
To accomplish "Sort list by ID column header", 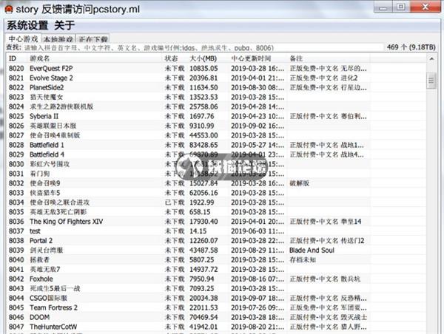I will [16, 58].
